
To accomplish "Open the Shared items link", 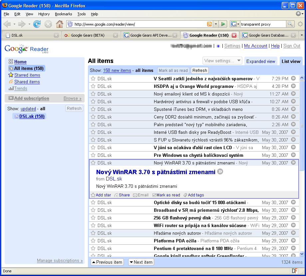I will pos(27,82).
